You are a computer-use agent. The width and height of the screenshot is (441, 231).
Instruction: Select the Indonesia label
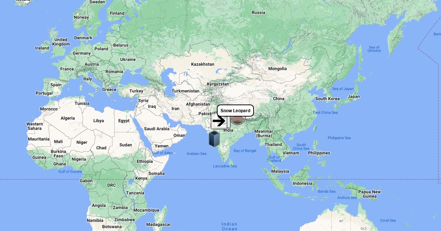point(302,183)
